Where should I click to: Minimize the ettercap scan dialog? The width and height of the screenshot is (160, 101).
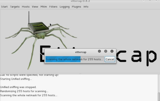coord(99,51)
